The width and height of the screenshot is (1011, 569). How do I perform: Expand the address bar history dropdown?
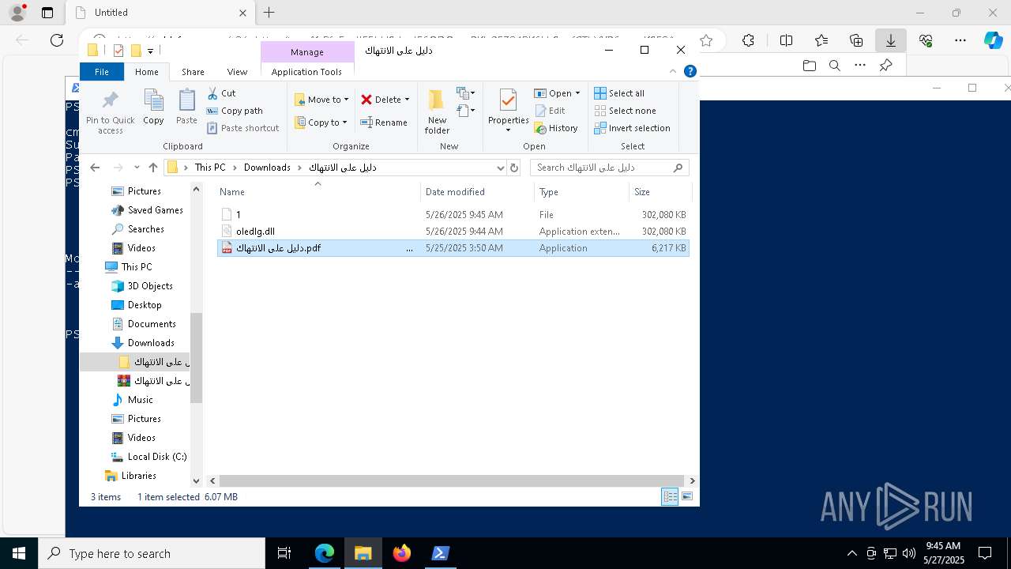500,168
